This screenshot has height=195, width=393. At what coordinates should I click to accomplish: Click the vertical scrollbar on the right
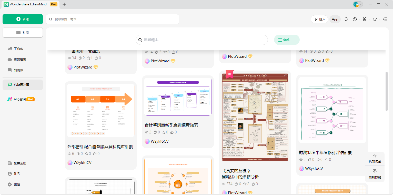click(387, 91)
